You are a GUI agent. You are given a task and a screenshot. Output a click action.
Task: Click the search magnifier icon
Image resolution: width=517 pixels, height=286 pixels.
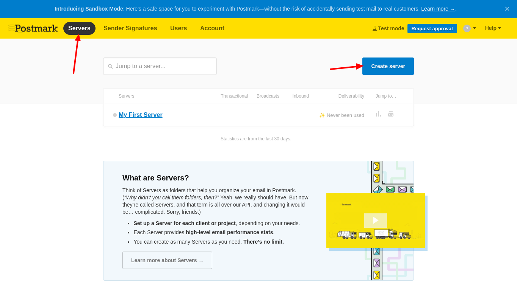coord(110,66)
